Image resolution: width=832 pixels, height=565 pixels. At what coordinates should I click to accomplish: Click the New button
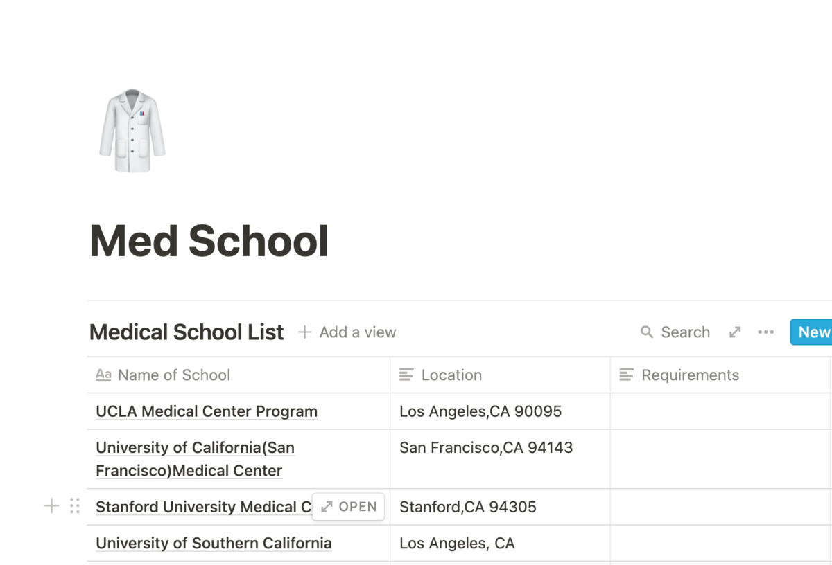tap(811, 332)
